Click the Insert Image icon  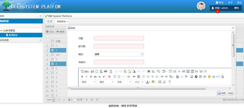pos(192,77)
